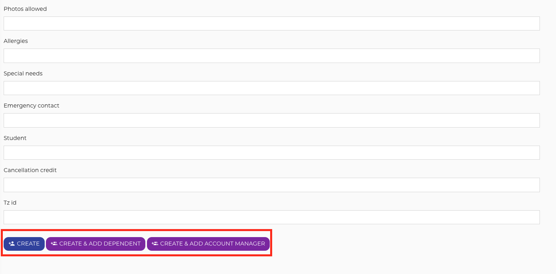
Task: Click the Emergency contact label
Action: click(31, 106)
